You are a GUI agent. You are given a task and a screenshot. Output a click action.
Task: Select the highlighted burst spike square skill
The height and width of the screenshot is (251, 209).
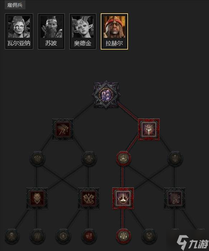tap(123, 198)
